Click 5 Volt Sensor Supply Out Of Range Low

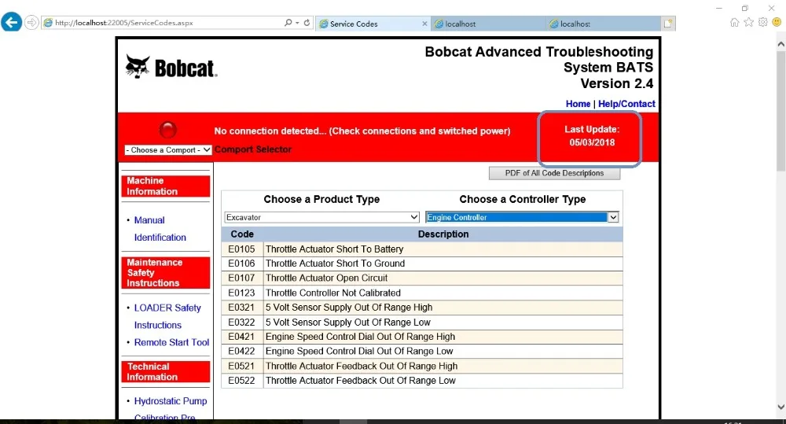348,323
